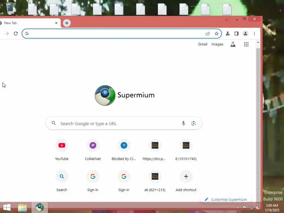284x213 pixels.
Task: Open the https://dro.p... shortcut
Action: [155, 149]
